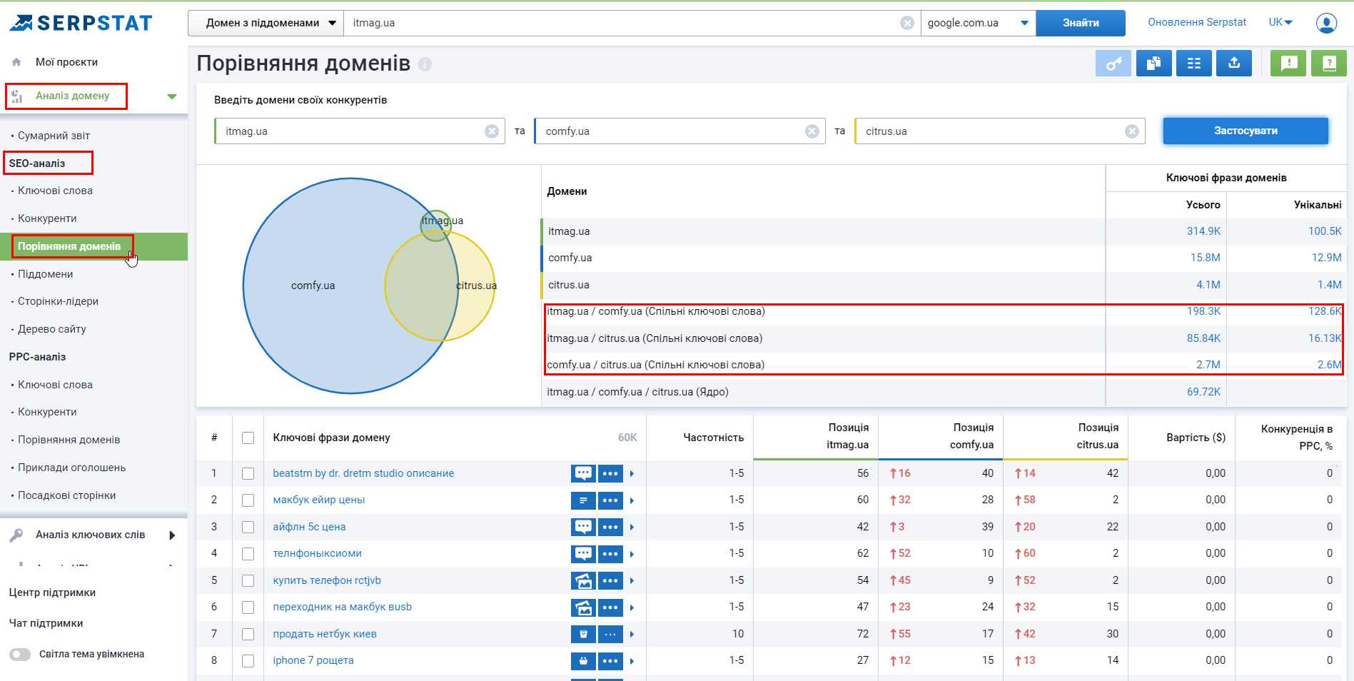Image resolution: width=1354 pixels, height=681 pixels.
Task: Open the Домен з піддоменами dropdown
Action: (x=266, y=23)
